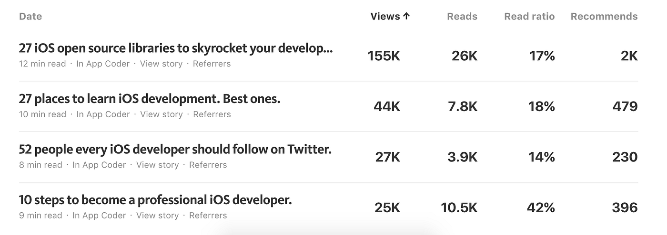Open Referrers for 10 steps story

point(208,216)
